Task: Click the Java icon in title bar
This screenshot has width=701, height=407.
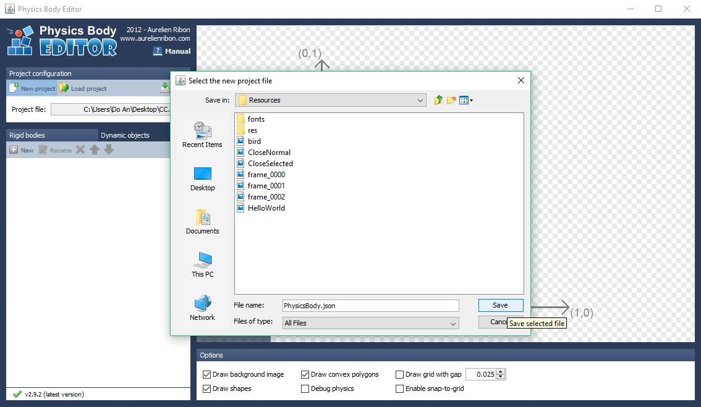Action: [x=9, y=9]
